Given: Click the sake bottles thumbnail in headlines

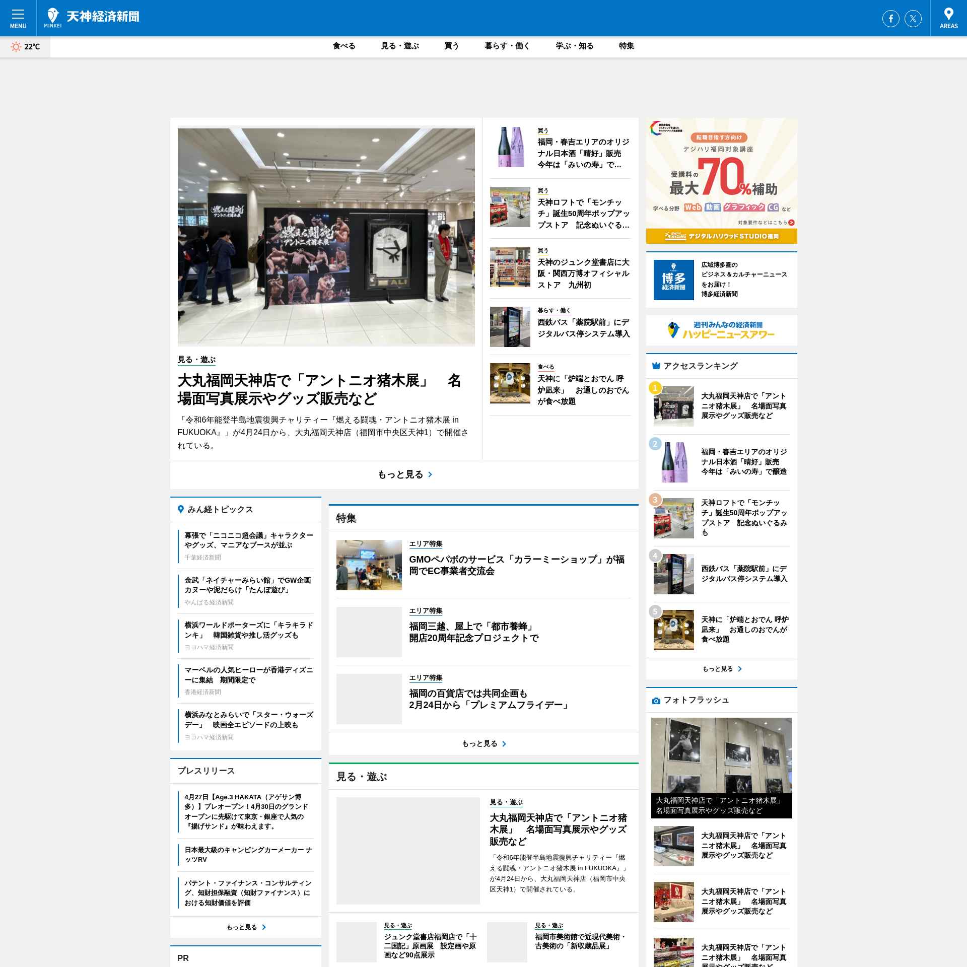Looking at the screenshot, I should pyautogui.click(x=510, y=147).
